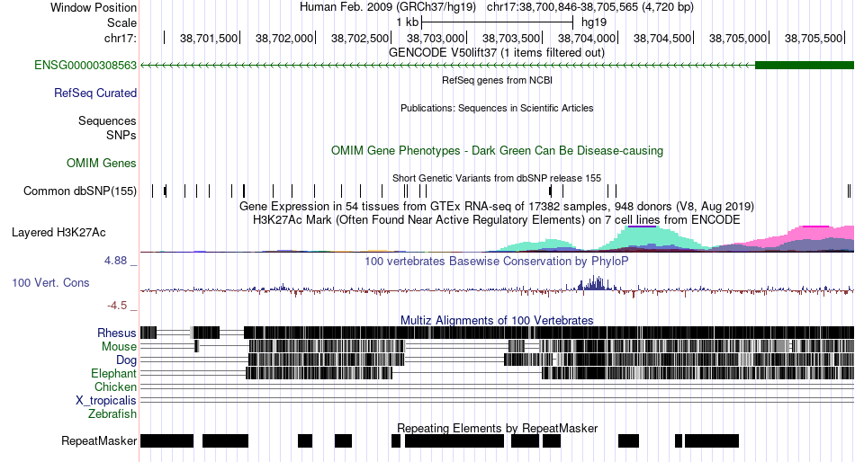The image size is (855, 462).
Task: Click Multiz Alignments of 100 Vertebrates title
Action: tap(497, 320)
